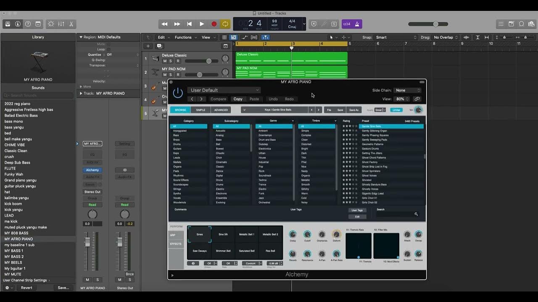Image resolution: width=538 pixels, height=302 pixels.
Task: Click the Save As button in Alchemy
Action: 354,110
